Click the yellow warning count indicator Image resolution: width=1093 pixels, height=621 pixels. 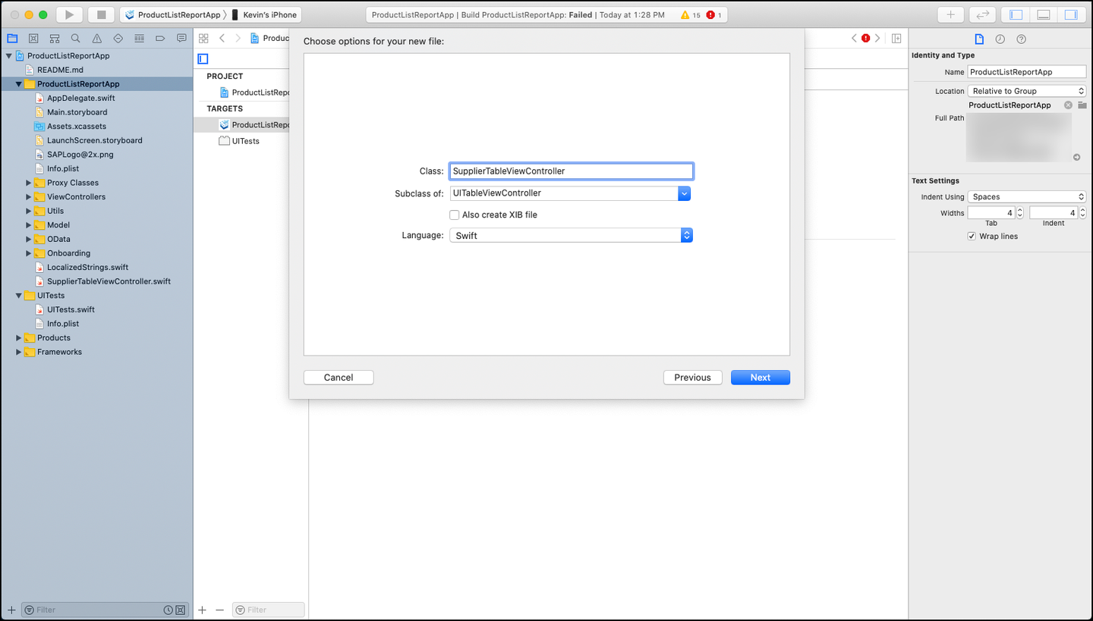pos(691,15)
